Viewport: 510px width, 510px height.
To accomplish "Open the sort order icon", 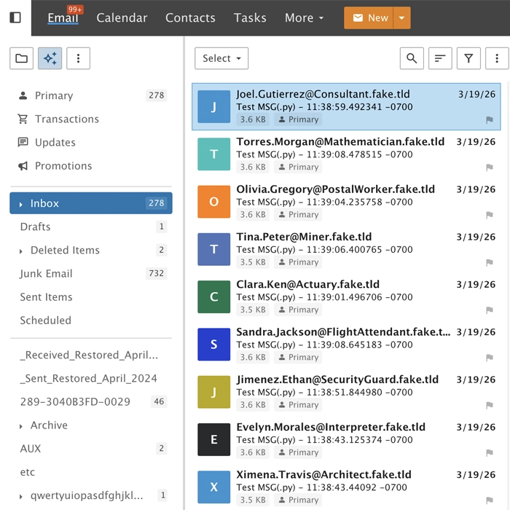I will [x=440, y=58].
